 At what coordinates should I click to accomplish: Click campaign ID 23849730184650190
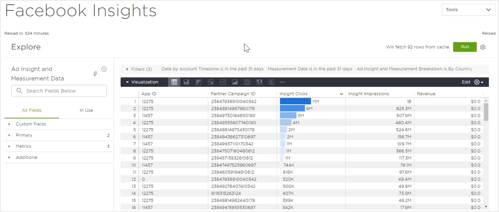point(234,115)
